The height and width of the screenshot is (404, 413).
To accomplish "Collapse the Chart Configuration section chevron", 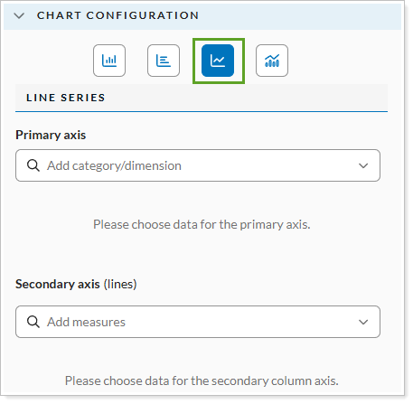I will [x=19, y=15].
